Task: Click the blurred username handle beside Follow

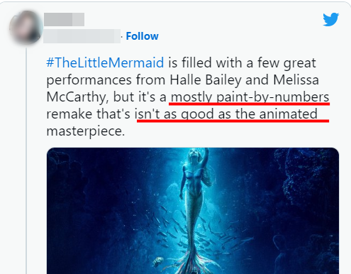Action: pos(82,36)
